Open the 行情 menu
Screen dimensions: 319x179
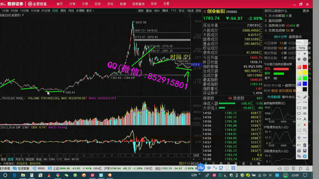72,3
